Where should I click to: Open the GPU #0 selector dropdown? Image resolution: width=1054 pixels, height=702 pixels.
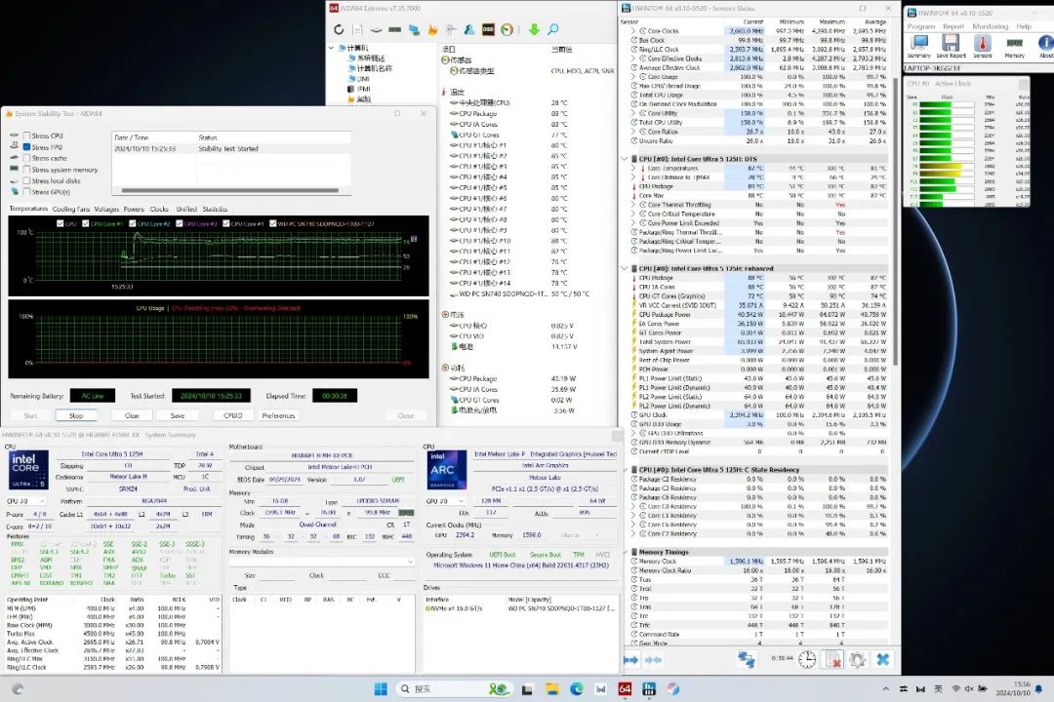445,501
